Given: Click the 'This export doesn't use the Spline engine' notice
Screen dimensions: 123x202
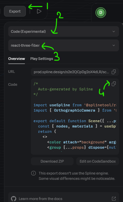Looking at the screenshot, I should (77, 176).
